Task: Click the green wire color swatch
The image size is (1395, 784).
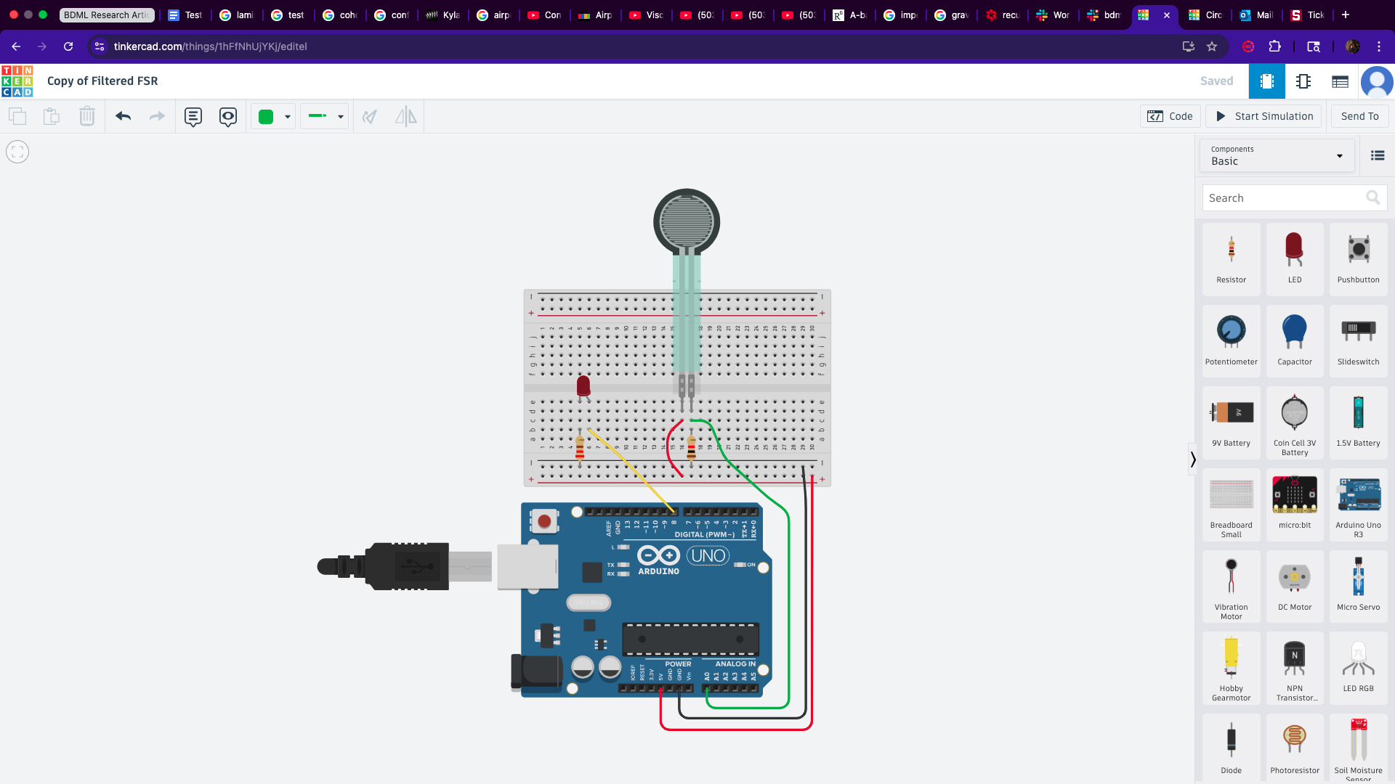Action: [x=266, y=116]
